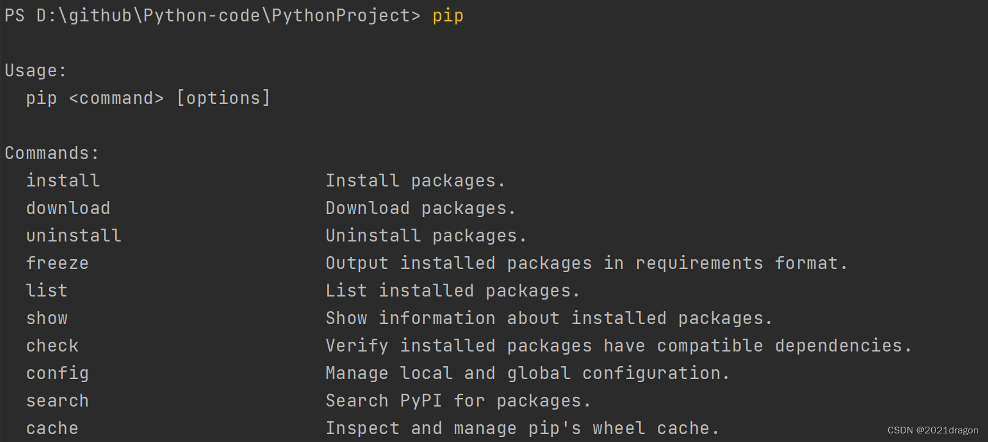Click the cache command name
Viewport: 988px width, 442px height.
click(x=52, y=429)
